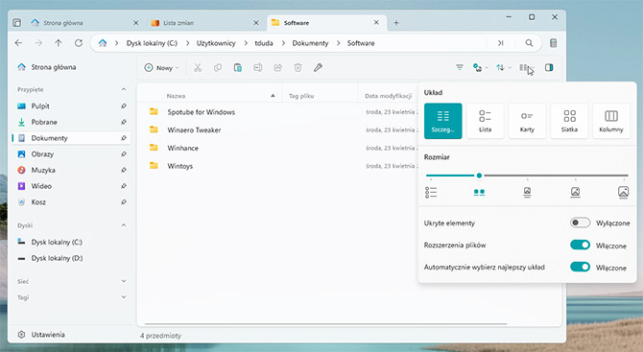The image size is (643, 352).
Task: Switch to Lista zmian tab
Action: [205, 23]
